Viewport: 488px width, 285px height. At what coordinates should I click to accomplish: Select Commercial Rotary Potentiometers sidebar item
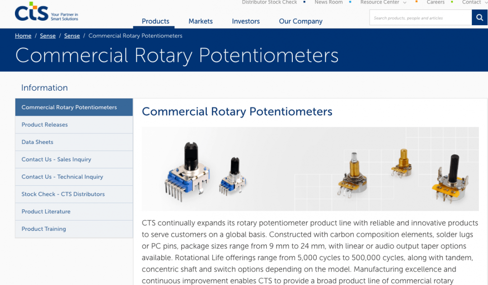click(74, 107)
